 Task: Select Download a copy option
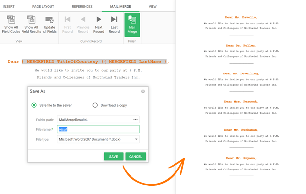click(x=95, y=105)
